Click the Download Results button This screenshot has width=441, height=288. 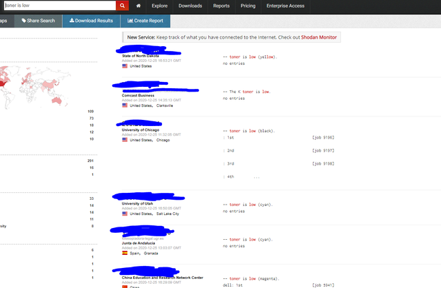tap(91, 21)
